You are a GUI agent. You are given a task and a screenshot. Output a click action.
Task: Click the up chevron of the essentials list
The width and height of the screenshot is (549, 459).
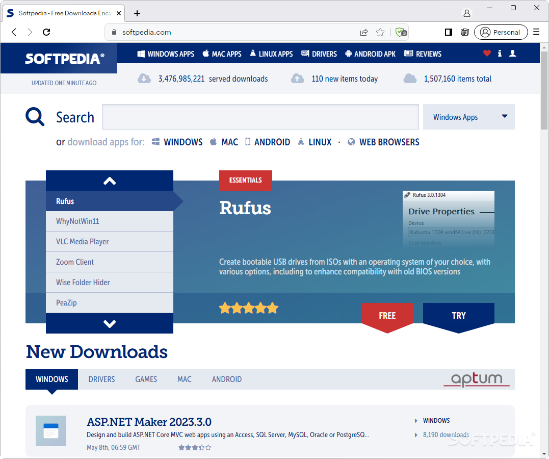click(x=110, y=181)
